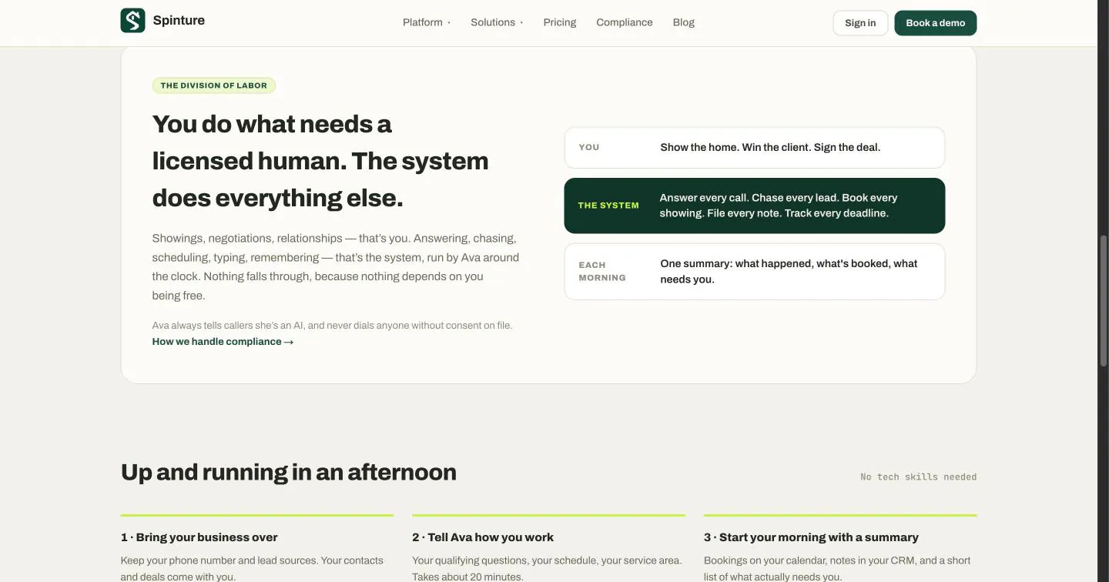Click '2 · Tell Ava how you work' heading
This screenshot has height=582, width=1109.
coord(483,537)
